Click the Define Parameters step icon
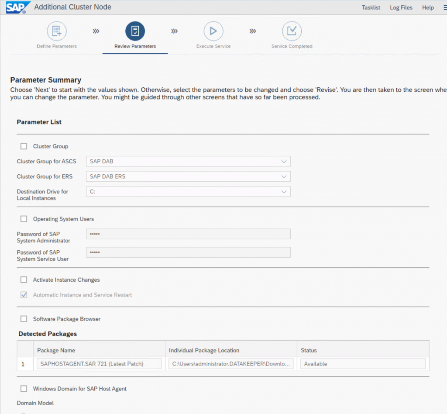This screenshot has width=447, height=414. point(57,31)
